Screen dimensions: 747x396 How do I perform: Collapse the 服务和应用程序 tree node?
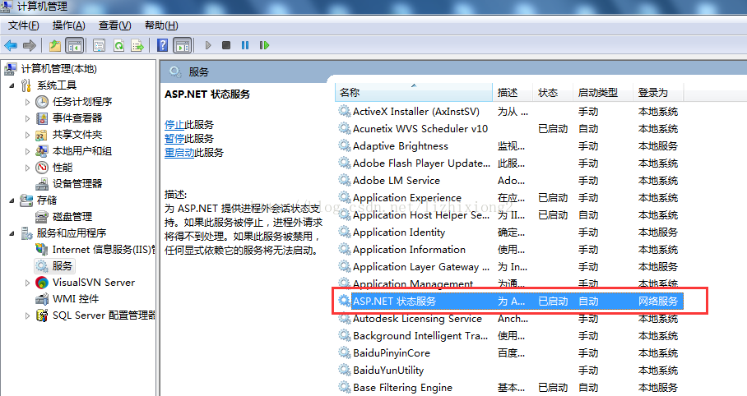pyautogui.click(x=12, y=233)
